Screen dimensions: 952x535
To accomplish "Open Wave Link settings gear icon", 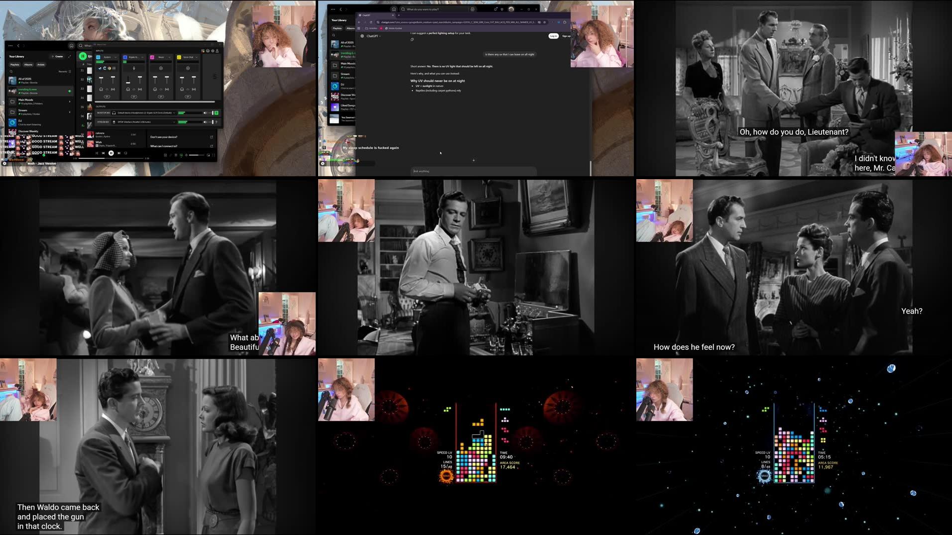I will (x=213, y=51).
